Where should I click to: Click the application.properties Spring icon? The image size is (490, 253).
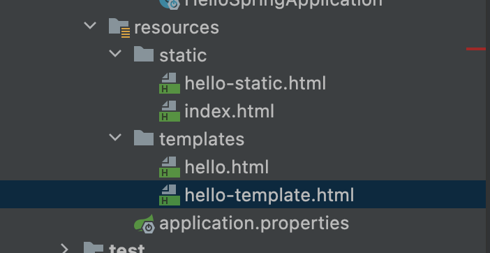point(144,224)
